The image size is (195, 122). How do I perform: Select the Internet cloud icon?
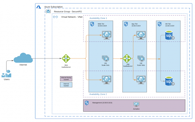point(23,58)
